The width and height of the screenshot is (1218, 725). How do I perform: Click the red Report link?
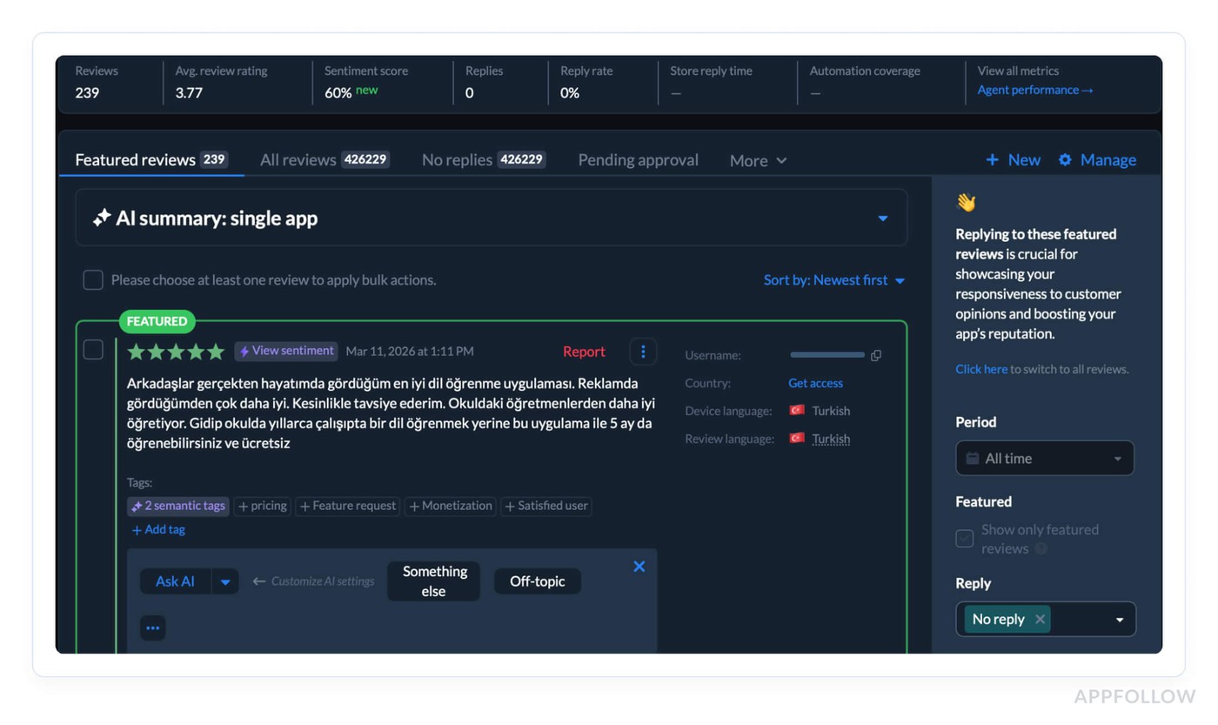(x=584, y=352)
